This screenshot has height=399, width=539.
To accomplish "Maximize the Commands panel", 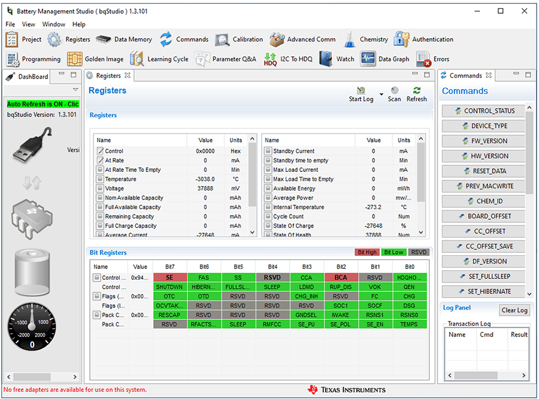I will pyautogui.click(x=528, y=74).
